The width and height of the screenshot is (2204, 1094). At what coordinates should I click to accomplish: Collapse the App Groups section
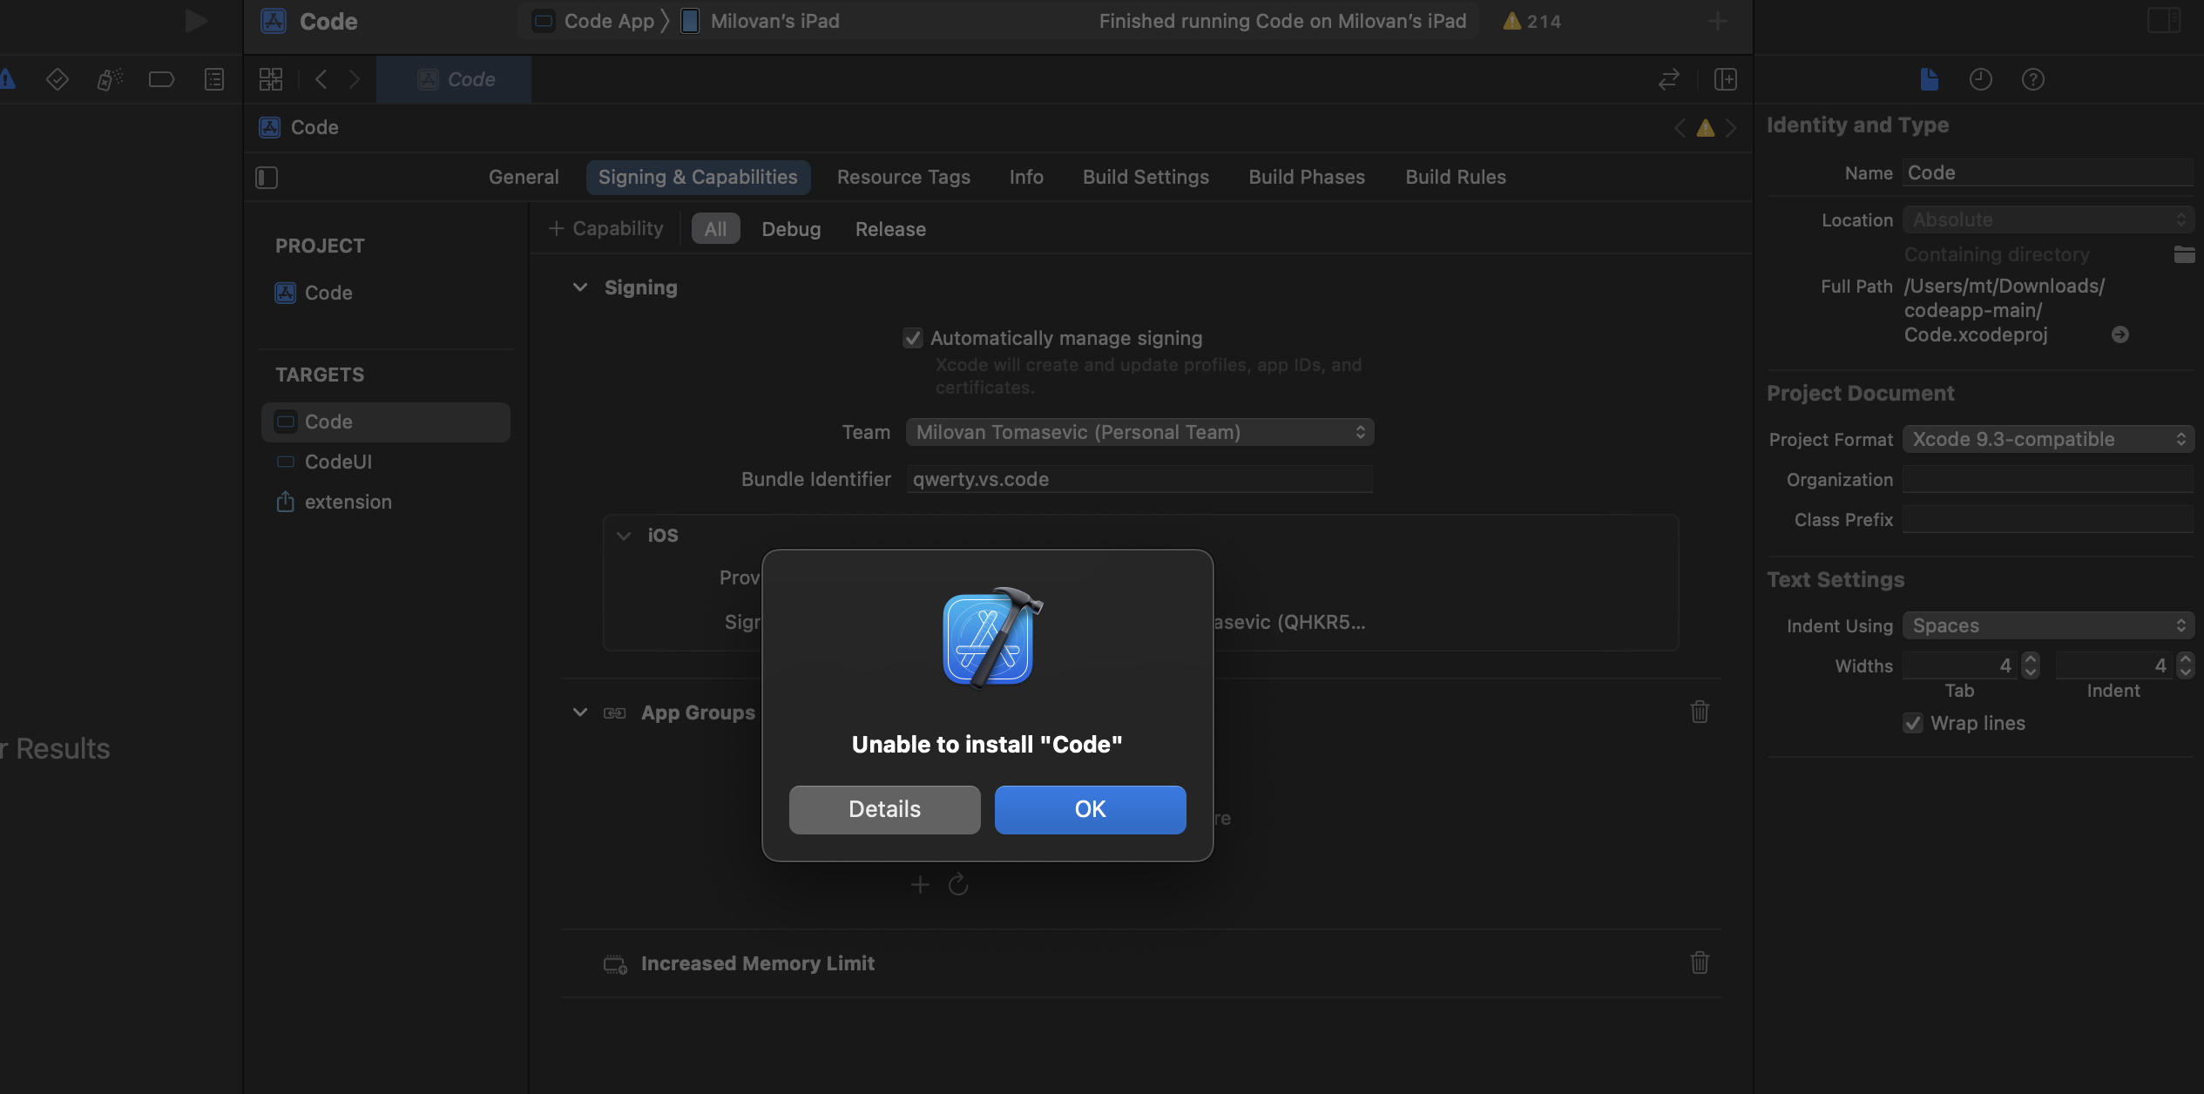580,712
